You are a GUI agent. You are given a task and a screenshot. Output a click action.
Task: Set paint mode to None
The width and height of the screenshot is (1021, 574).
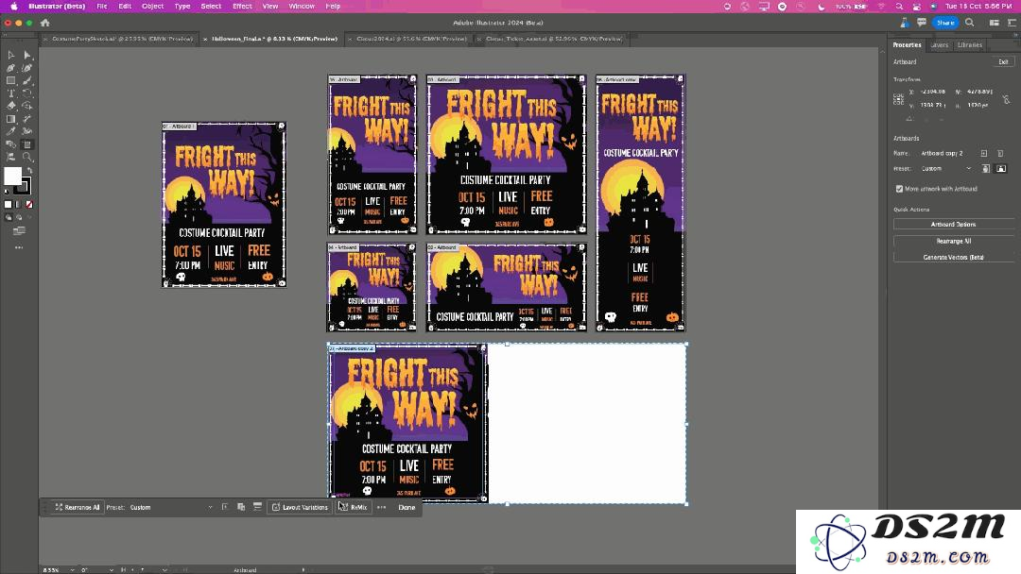coord(28,204)
